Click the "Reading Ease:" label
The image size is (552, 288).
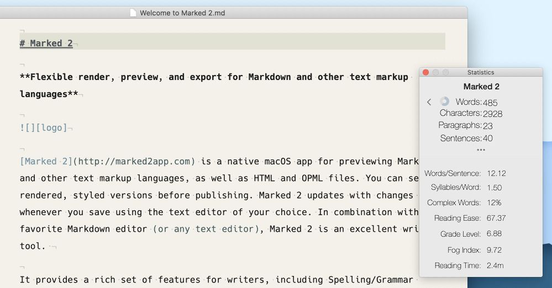pyautogui.click(x=458, y=218)
